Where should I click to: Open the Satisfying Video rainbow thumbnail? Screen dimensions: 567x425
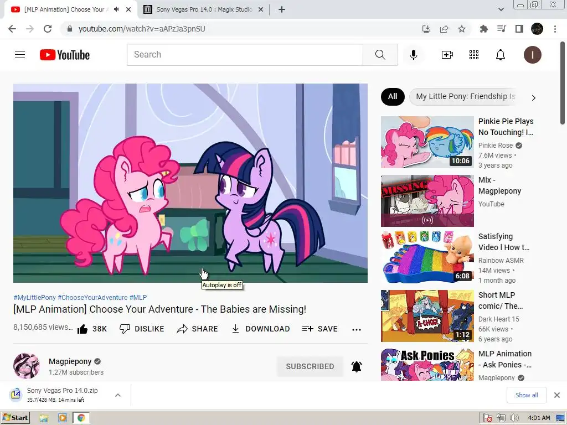click(427, 257)
